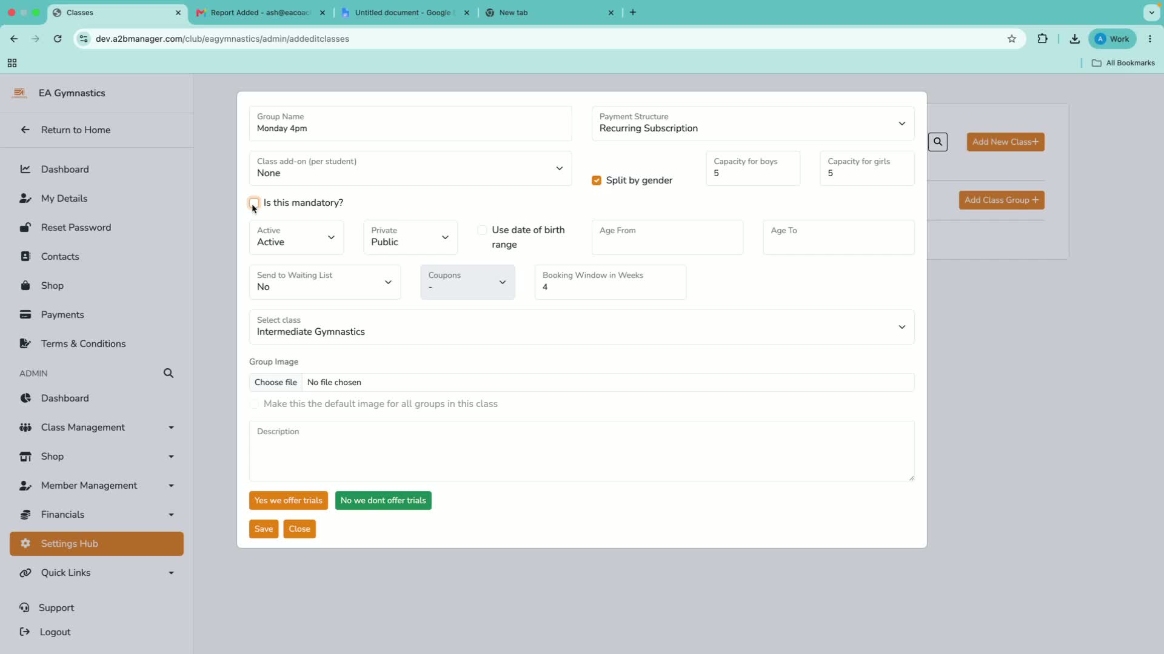Expand the Member Management sidebar menu
This screenshot has width=1164, height=654.
pos(171,486)
